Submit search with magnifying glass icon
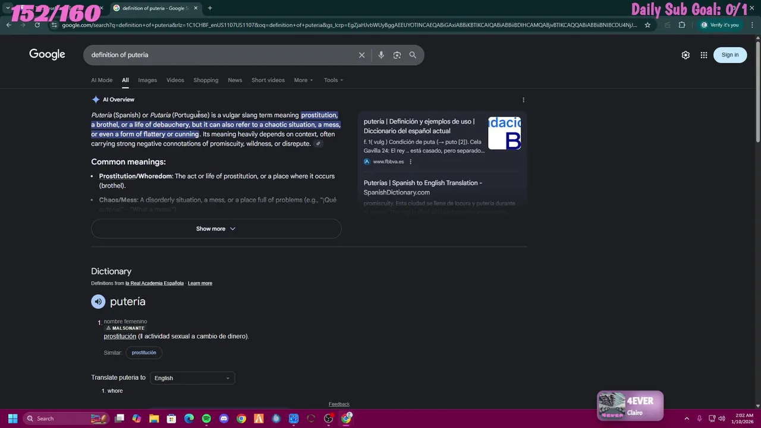 [x=413, y=55]
